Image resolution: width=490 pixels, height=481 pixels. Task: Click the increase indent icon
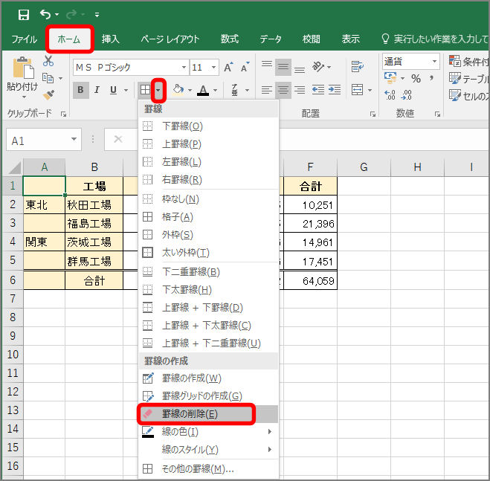[x=335, y=90]
